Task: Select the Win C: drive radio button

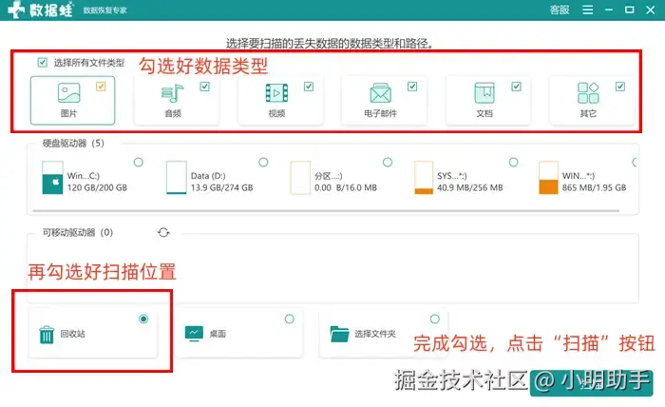Action: pyautogui.click(x=139, y=162)
